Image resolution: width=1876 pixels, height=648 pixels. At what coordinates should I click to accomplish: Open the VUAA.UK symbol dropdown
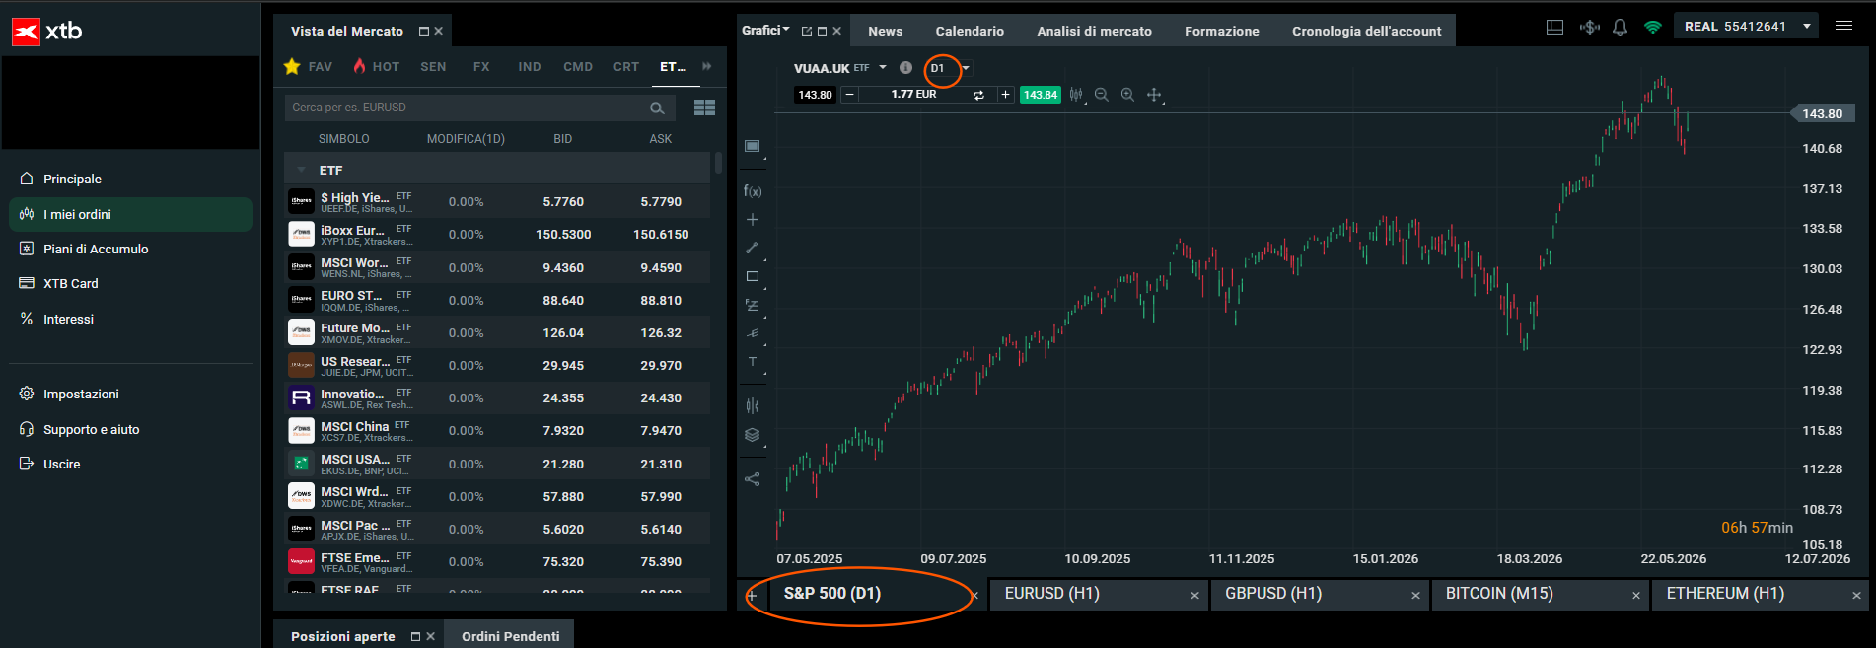coord(883,67)
